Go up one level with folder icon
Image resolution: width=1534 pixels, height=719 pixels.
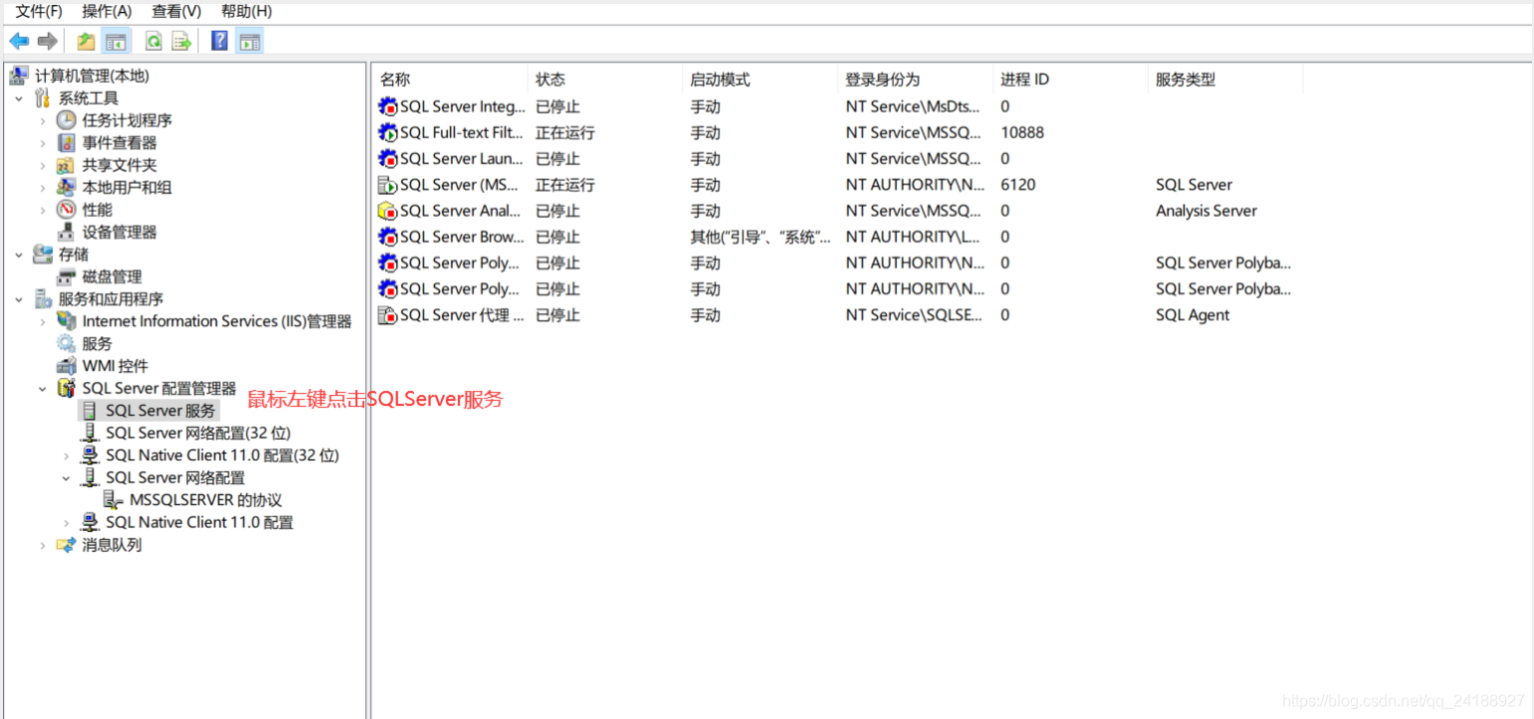point(87,41)
